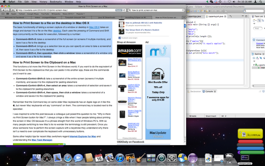Open the Mail app in Dock
The height and width of the screenshot is (166, 265).
pos(57,158)
